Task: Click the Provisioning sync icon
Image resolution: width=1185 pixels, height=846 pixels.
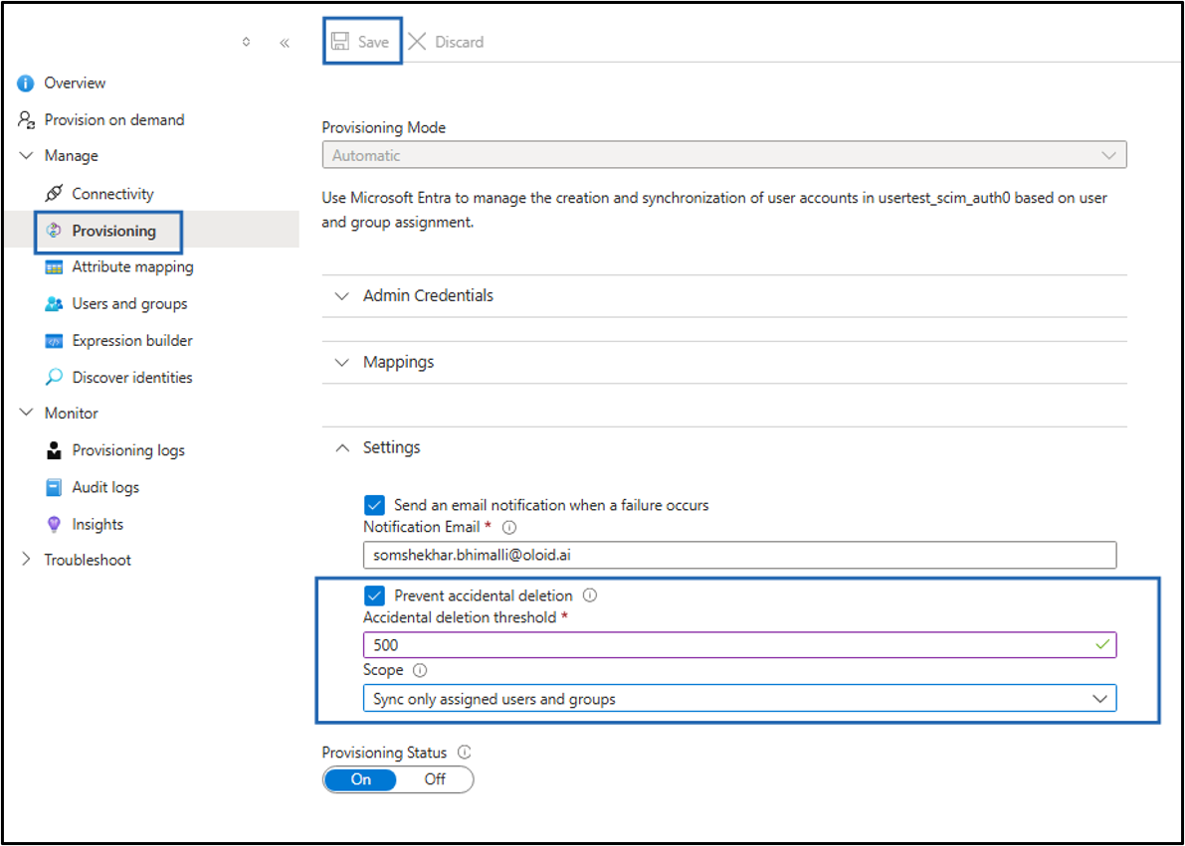Action: point(54,232)
